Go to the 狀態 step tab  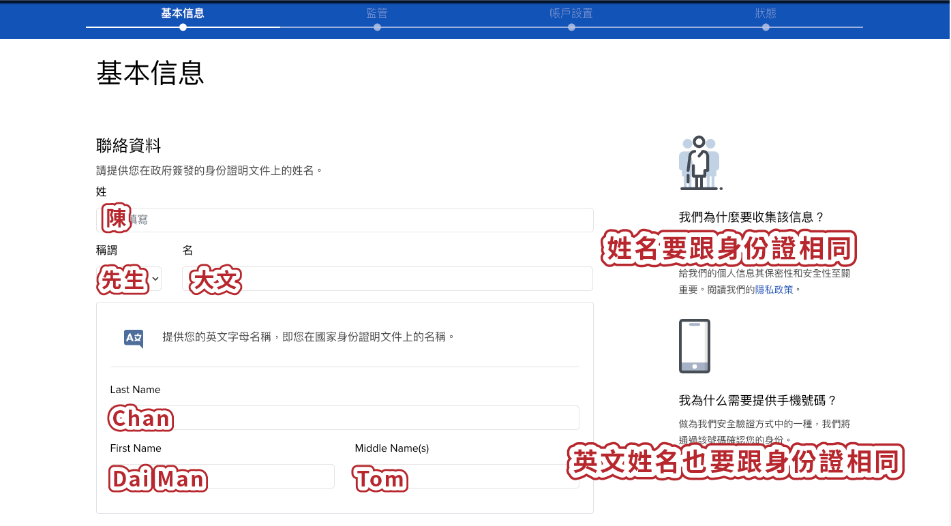pyautogui.click(x=766, y=13)
